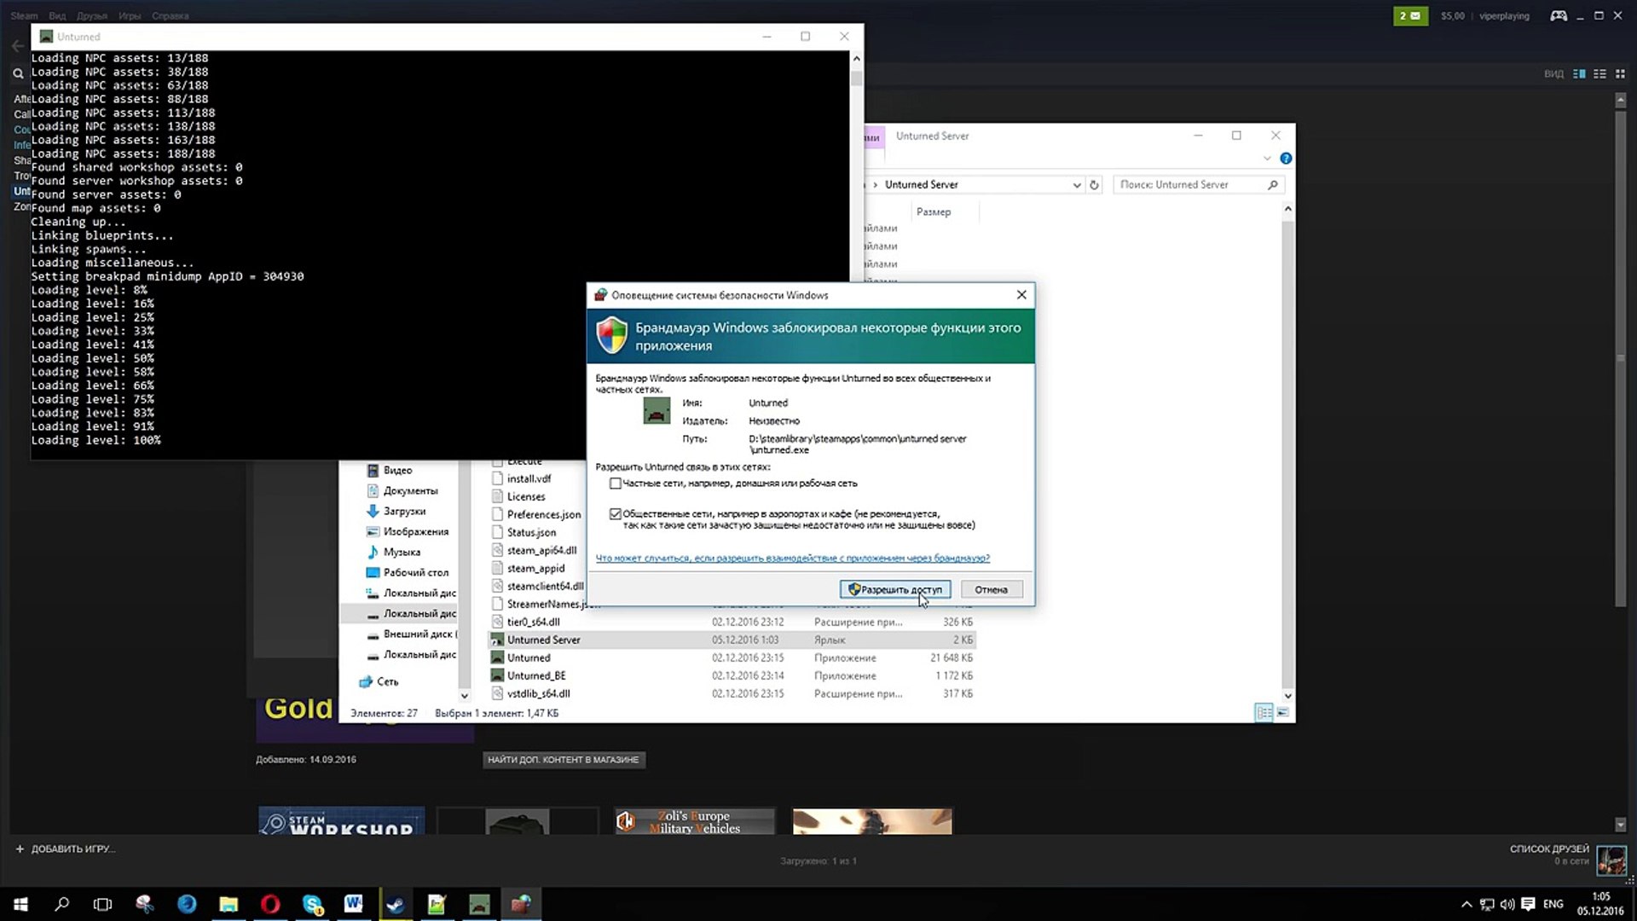This screenshot has width=1637, height=921.
Task: Open Task View on the taskbar
Action: coord(102,904)
